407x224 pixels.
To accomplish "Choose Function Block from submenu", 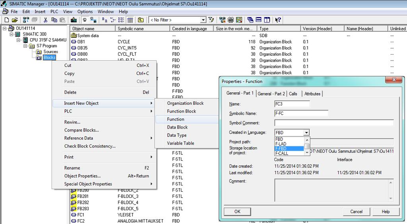I will pos(181,111).
